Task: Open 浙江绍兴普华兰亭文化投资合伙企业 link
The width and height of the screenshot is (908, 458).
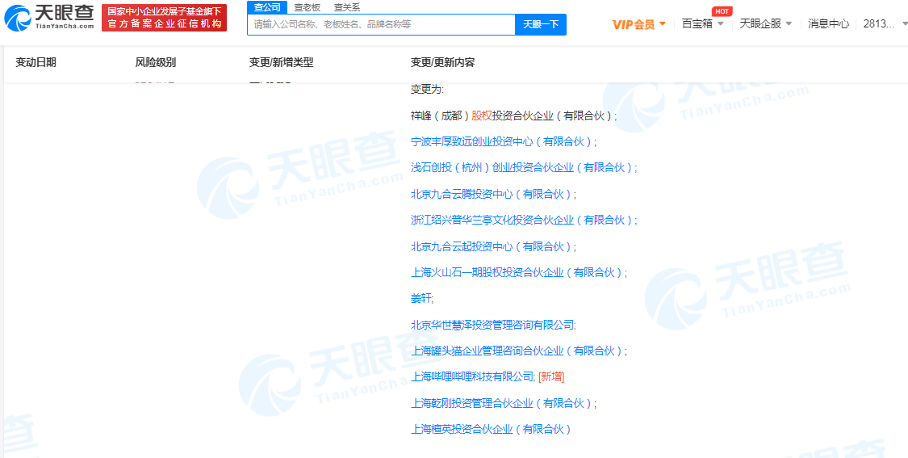Action: point(521,221)
